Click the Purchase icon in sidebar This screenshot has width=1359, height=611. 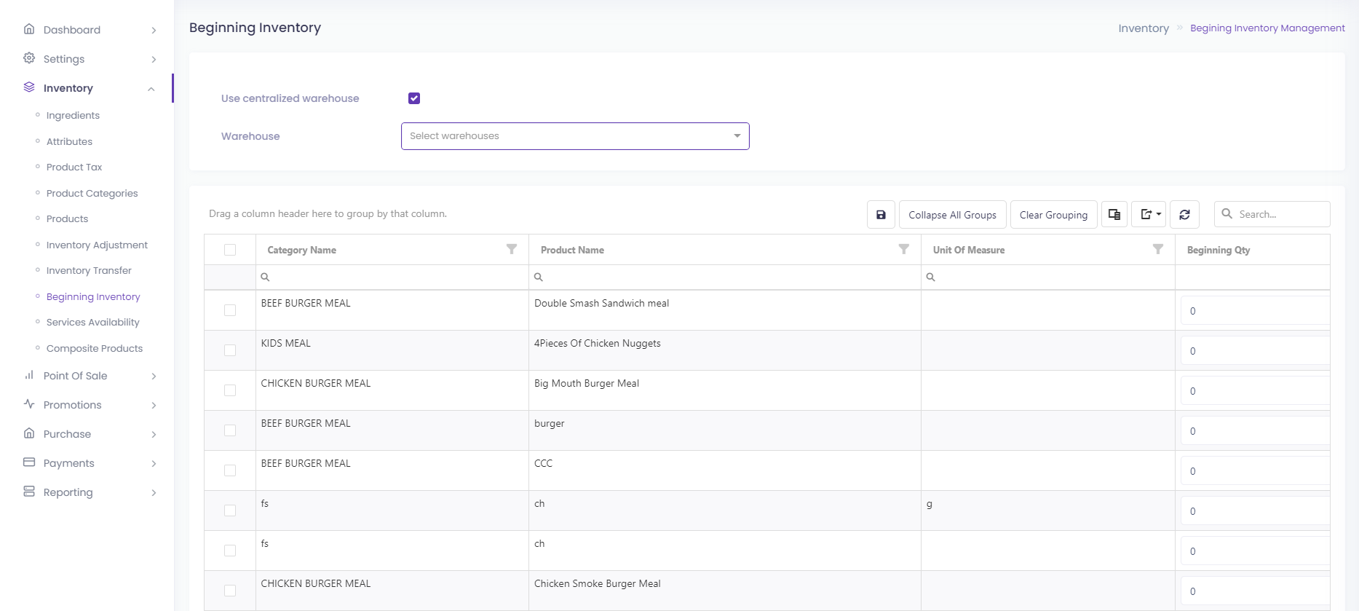coord(29,433)
